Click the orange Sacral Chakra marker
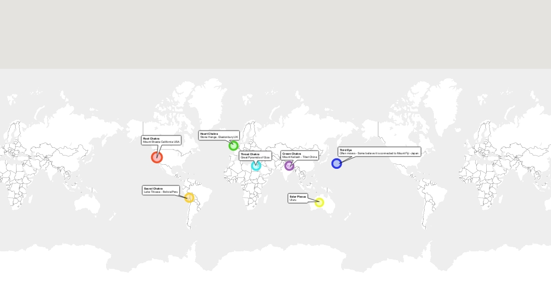The image size is (551, 289). click(x=189, y=198)
